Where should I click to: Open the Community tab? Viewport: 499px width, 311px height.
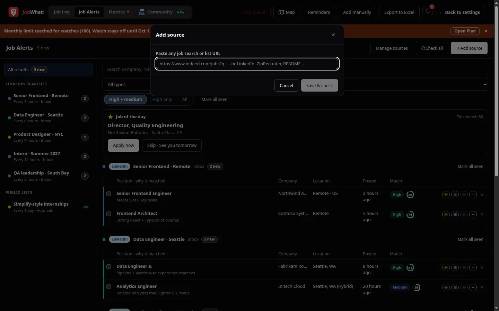(162, 12)
